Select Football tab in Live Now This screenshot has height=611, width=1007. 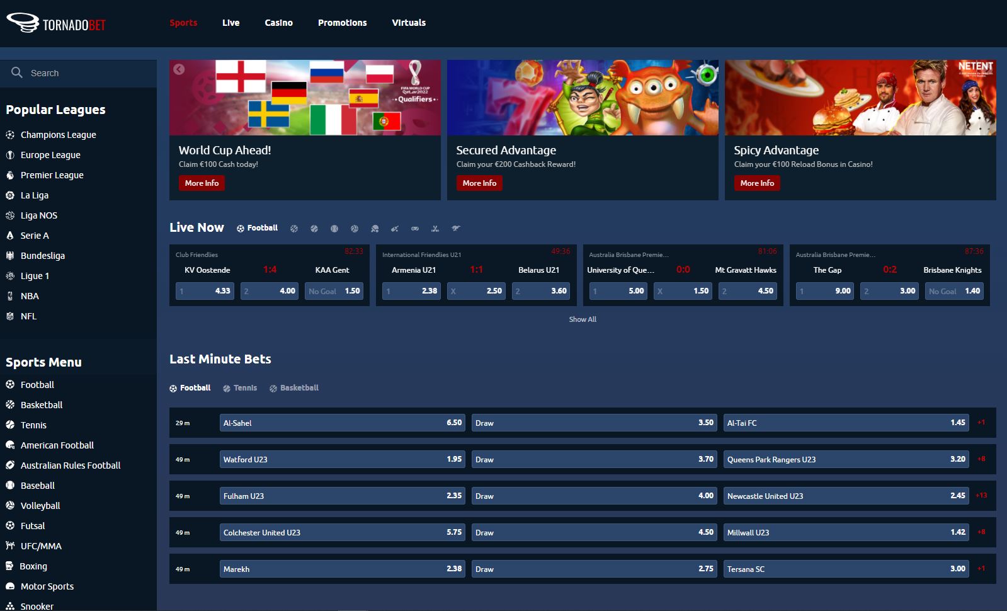tap(258, 228)
